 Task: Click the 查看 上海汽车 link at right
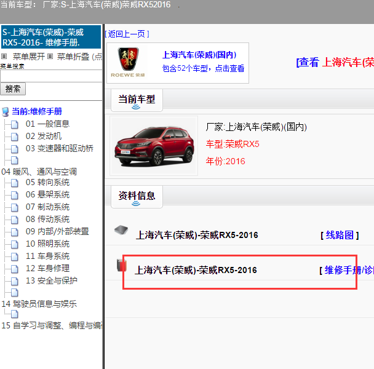tap(335, 63)
